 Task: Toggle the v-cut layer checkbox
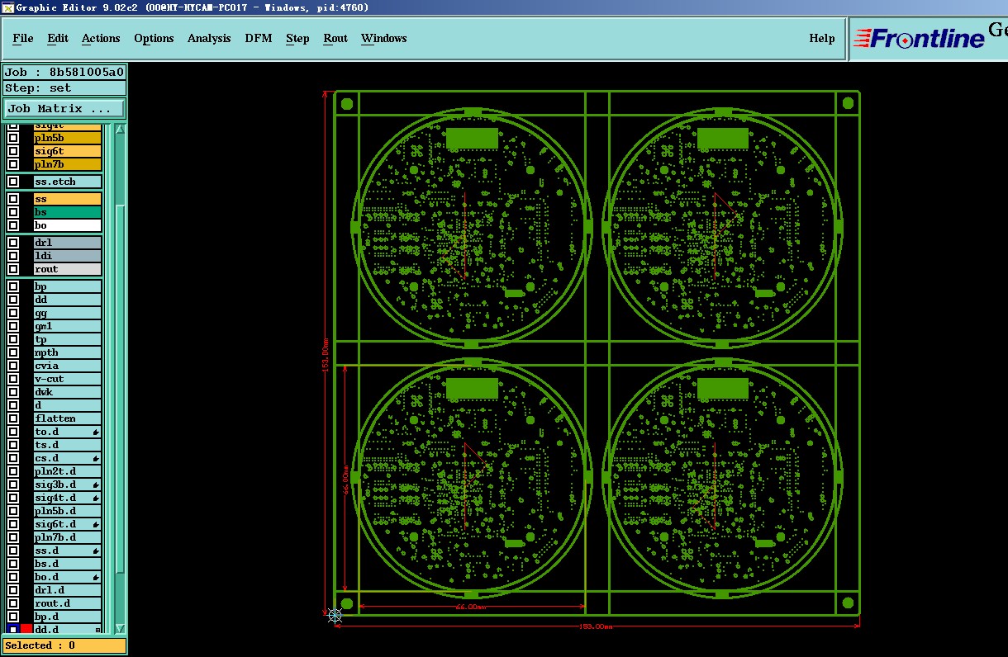(13, 379)
